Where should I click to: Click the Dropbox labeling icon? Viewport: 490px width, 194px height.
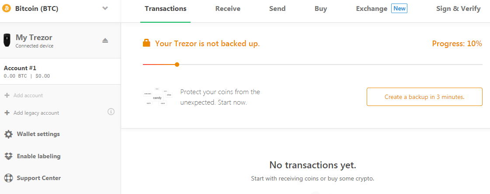(8, 156)
